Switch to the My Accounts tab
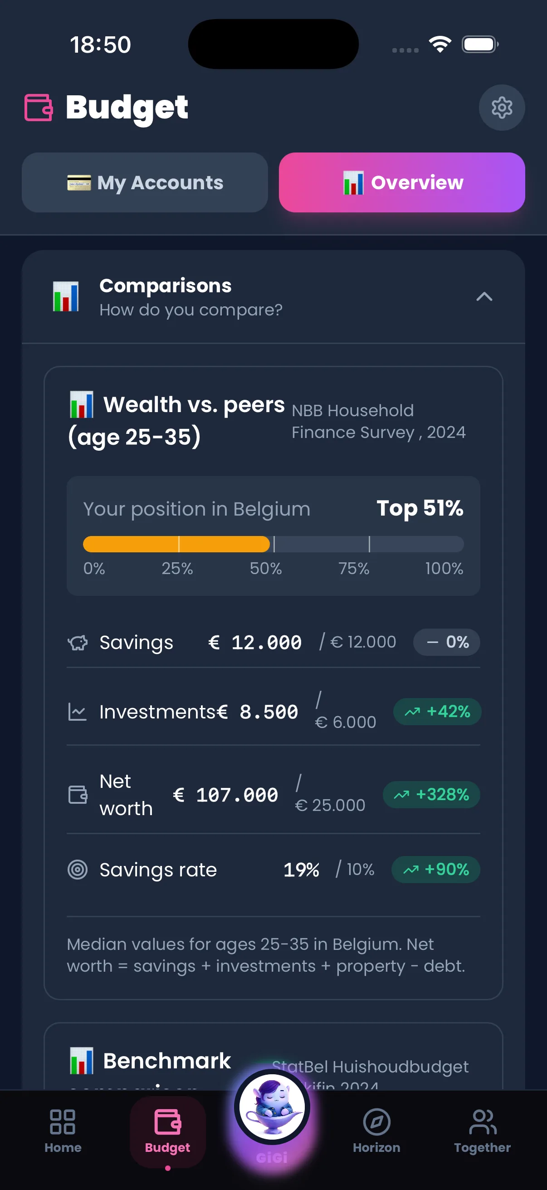547x1190 pixels. 145,182
